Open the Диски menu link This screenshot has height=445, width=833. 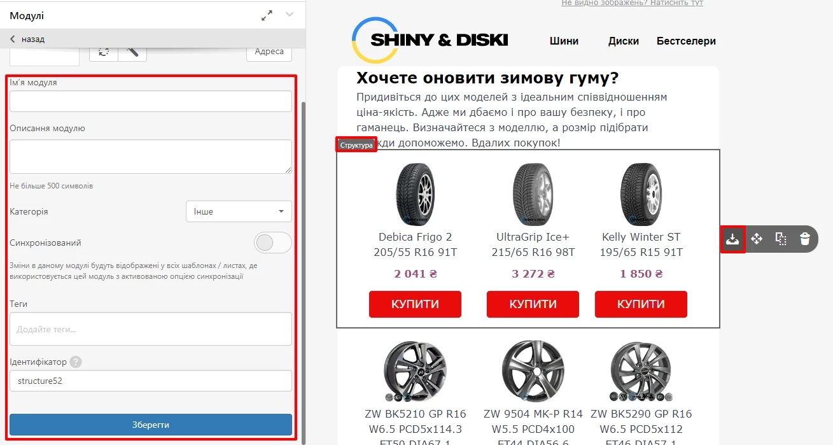tap(624, 41)
